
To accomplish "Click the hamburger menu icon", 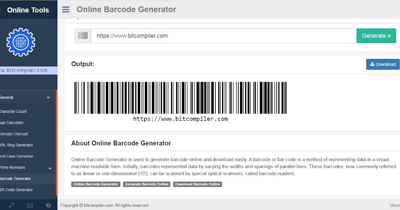I will pos(66,9).
